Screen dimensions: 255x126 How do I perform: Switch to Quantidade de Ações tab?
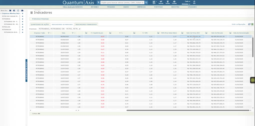[40, 24]
